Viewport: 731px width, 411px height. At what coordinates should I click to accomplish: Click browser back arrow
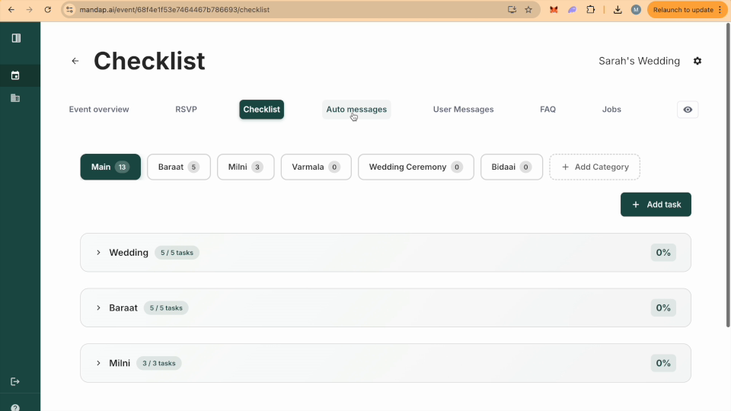point(11,10)
